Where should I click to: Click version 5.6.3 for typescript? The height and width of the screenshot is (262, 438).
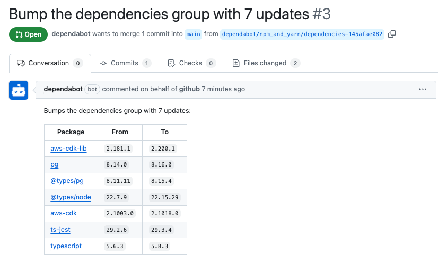click(115, 247)
